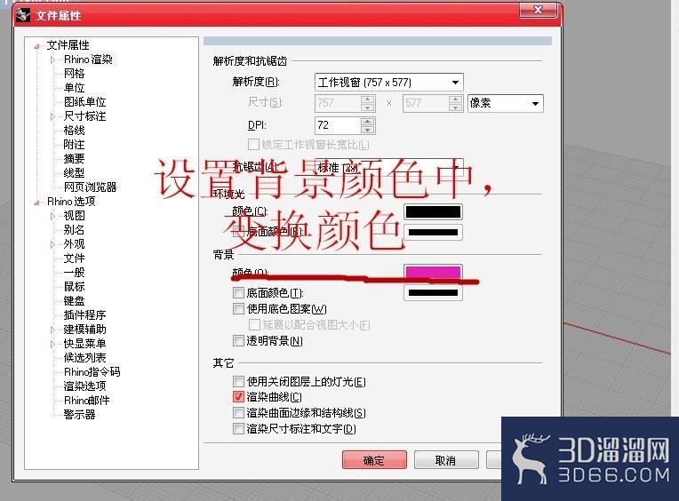Select 文件 under Rhino 选项

[x=74, y=258]
